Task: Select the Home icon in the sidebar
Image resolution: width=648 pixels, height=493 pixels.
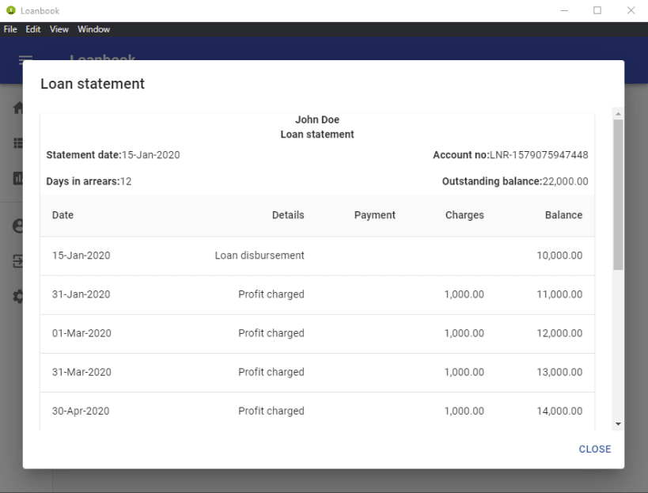Action: tap(17, 107)
